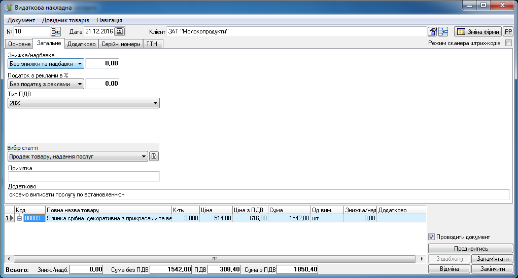Click the icon next to the document number field
The height and width of the screenshot is (278, 518).
[55, 31]
